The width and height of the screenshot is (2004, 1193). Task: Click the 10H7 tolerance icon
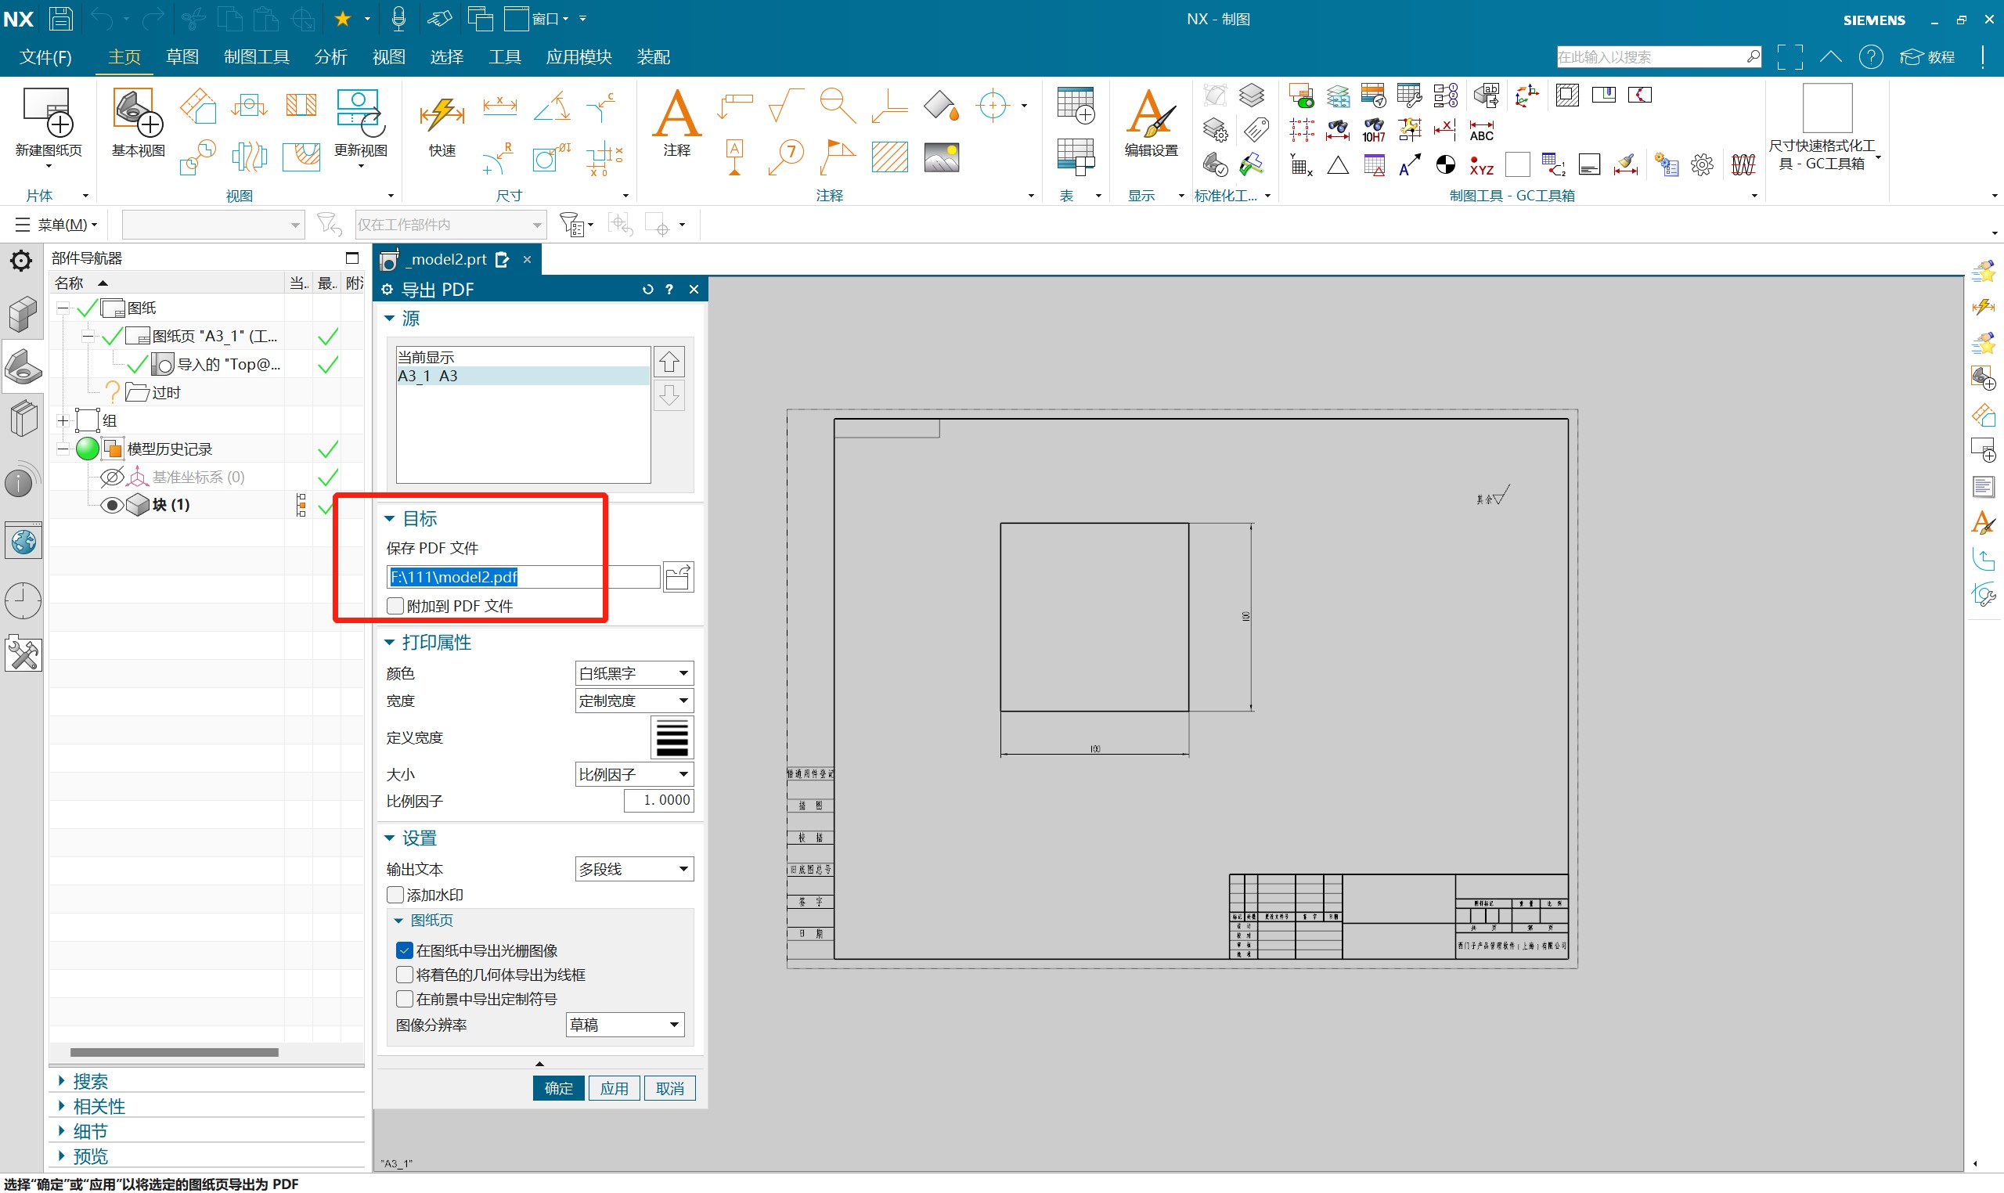(1373, 130)
